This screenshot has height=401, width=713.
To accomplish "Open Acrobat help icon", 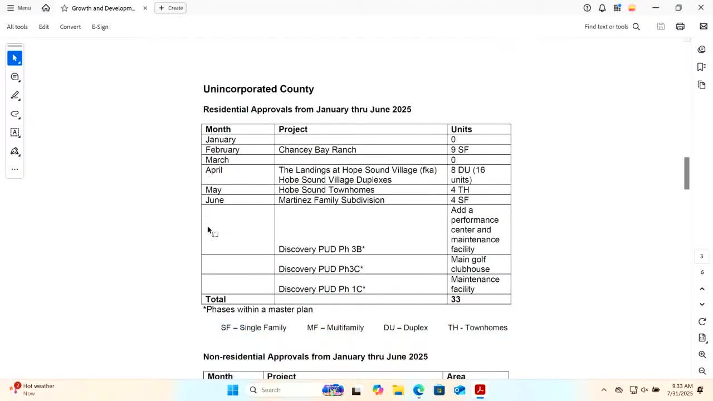I will [x=587, y=8].
